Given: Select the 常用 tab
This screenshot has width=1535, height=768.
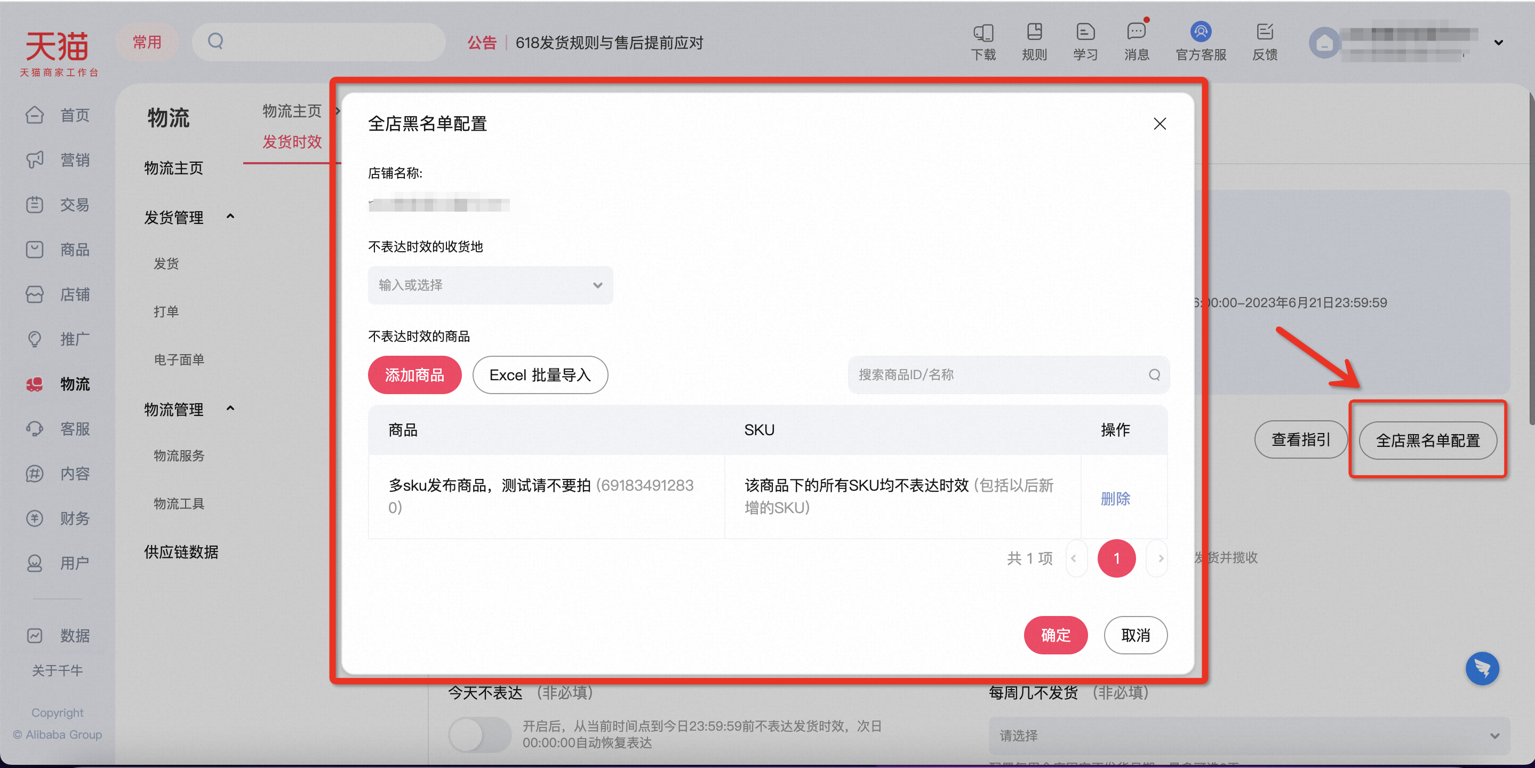Looking at the screenshot, I should tap(147, 42).
